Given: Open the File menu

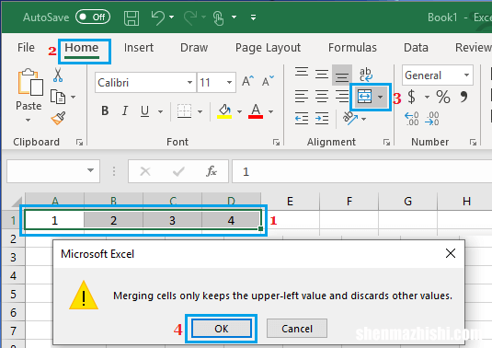Looking at the screenshot, I should tap(26, 48).
